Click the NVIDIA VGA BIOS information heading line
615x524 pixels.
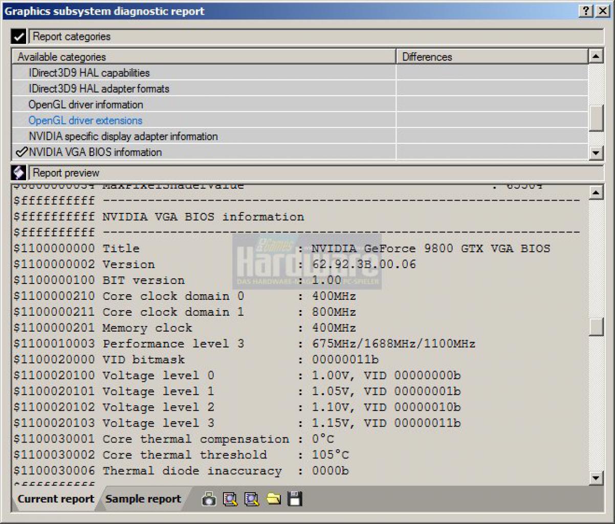pyautogui.click(x=159, y=217)
